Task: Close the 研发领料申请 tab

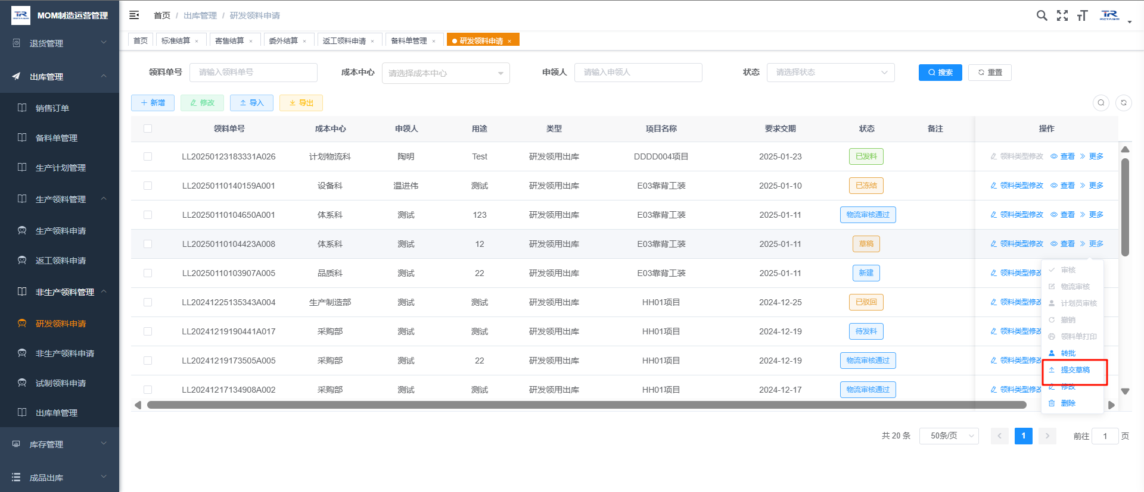Action: click(509, 41)
